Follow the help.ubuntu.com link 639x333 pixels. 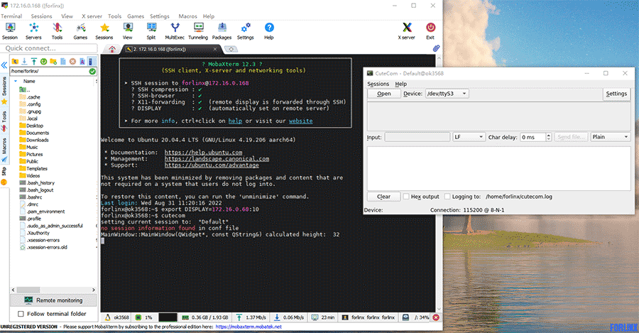(x=203, y=153)
